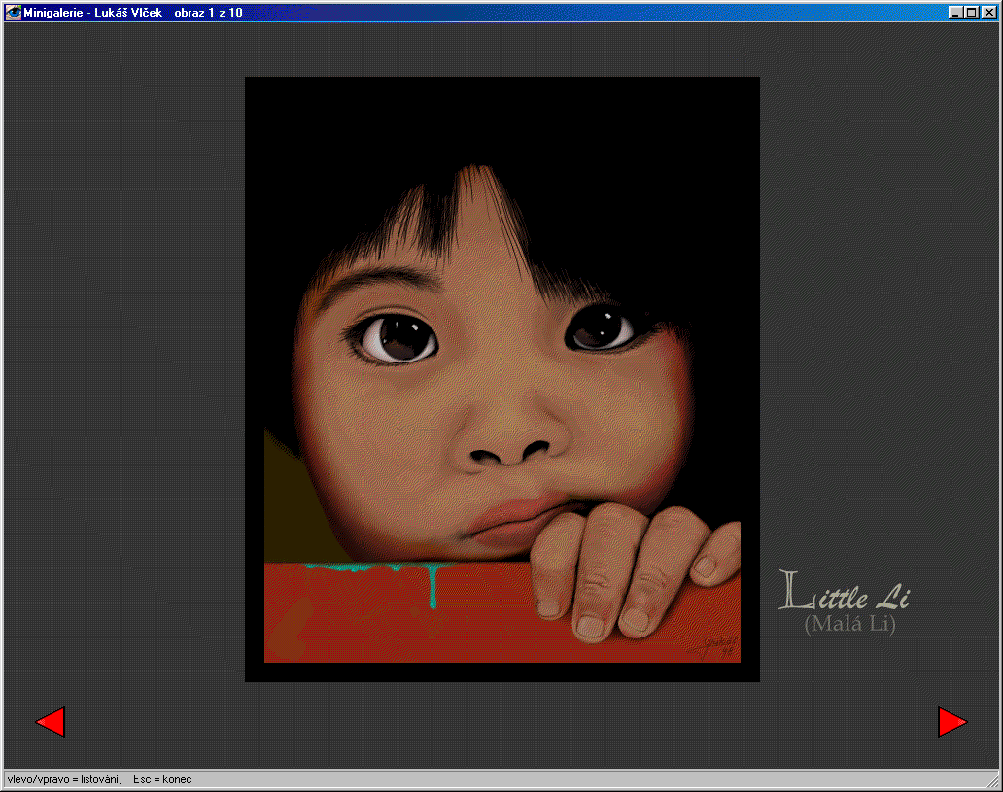Click the "(Malá Li)" Czech subtitle
1003x792 pixels.
point(849,625)
